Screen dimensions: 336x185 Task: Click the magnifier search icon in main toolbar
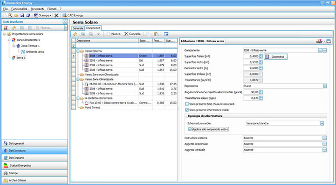(x=10, y=15)
